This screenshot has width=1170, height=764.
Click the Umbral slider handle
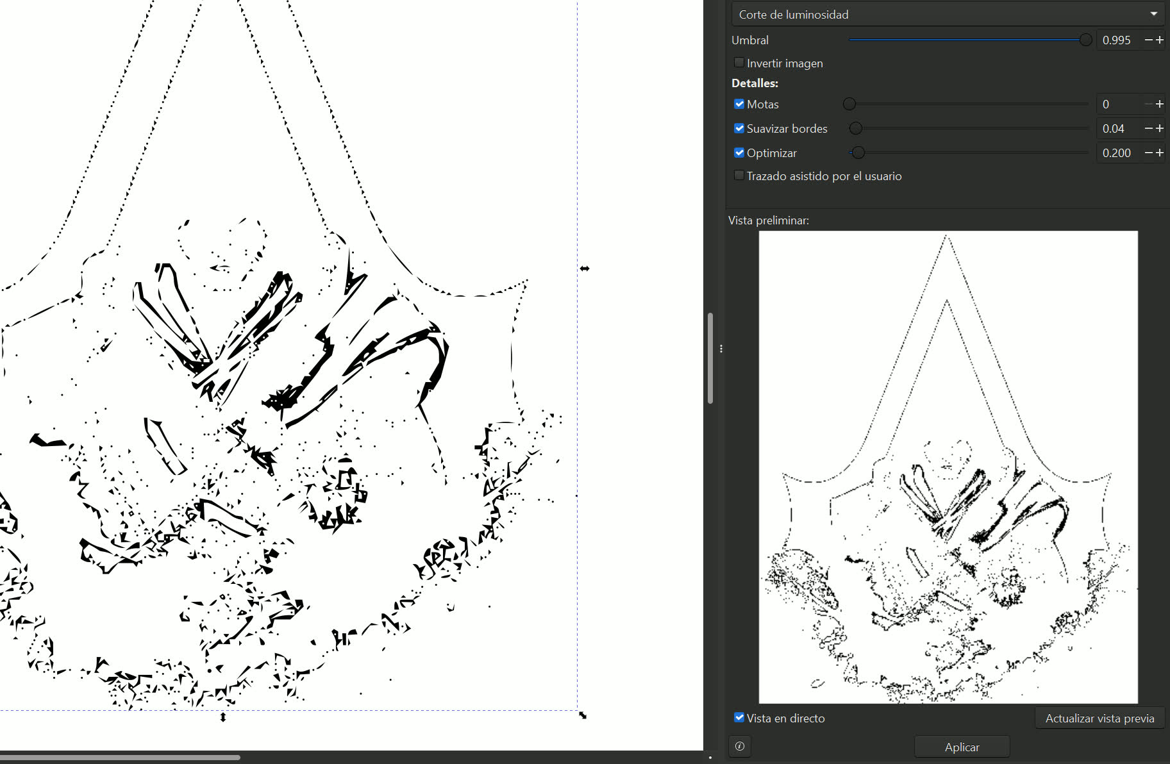coord(1085,40)
